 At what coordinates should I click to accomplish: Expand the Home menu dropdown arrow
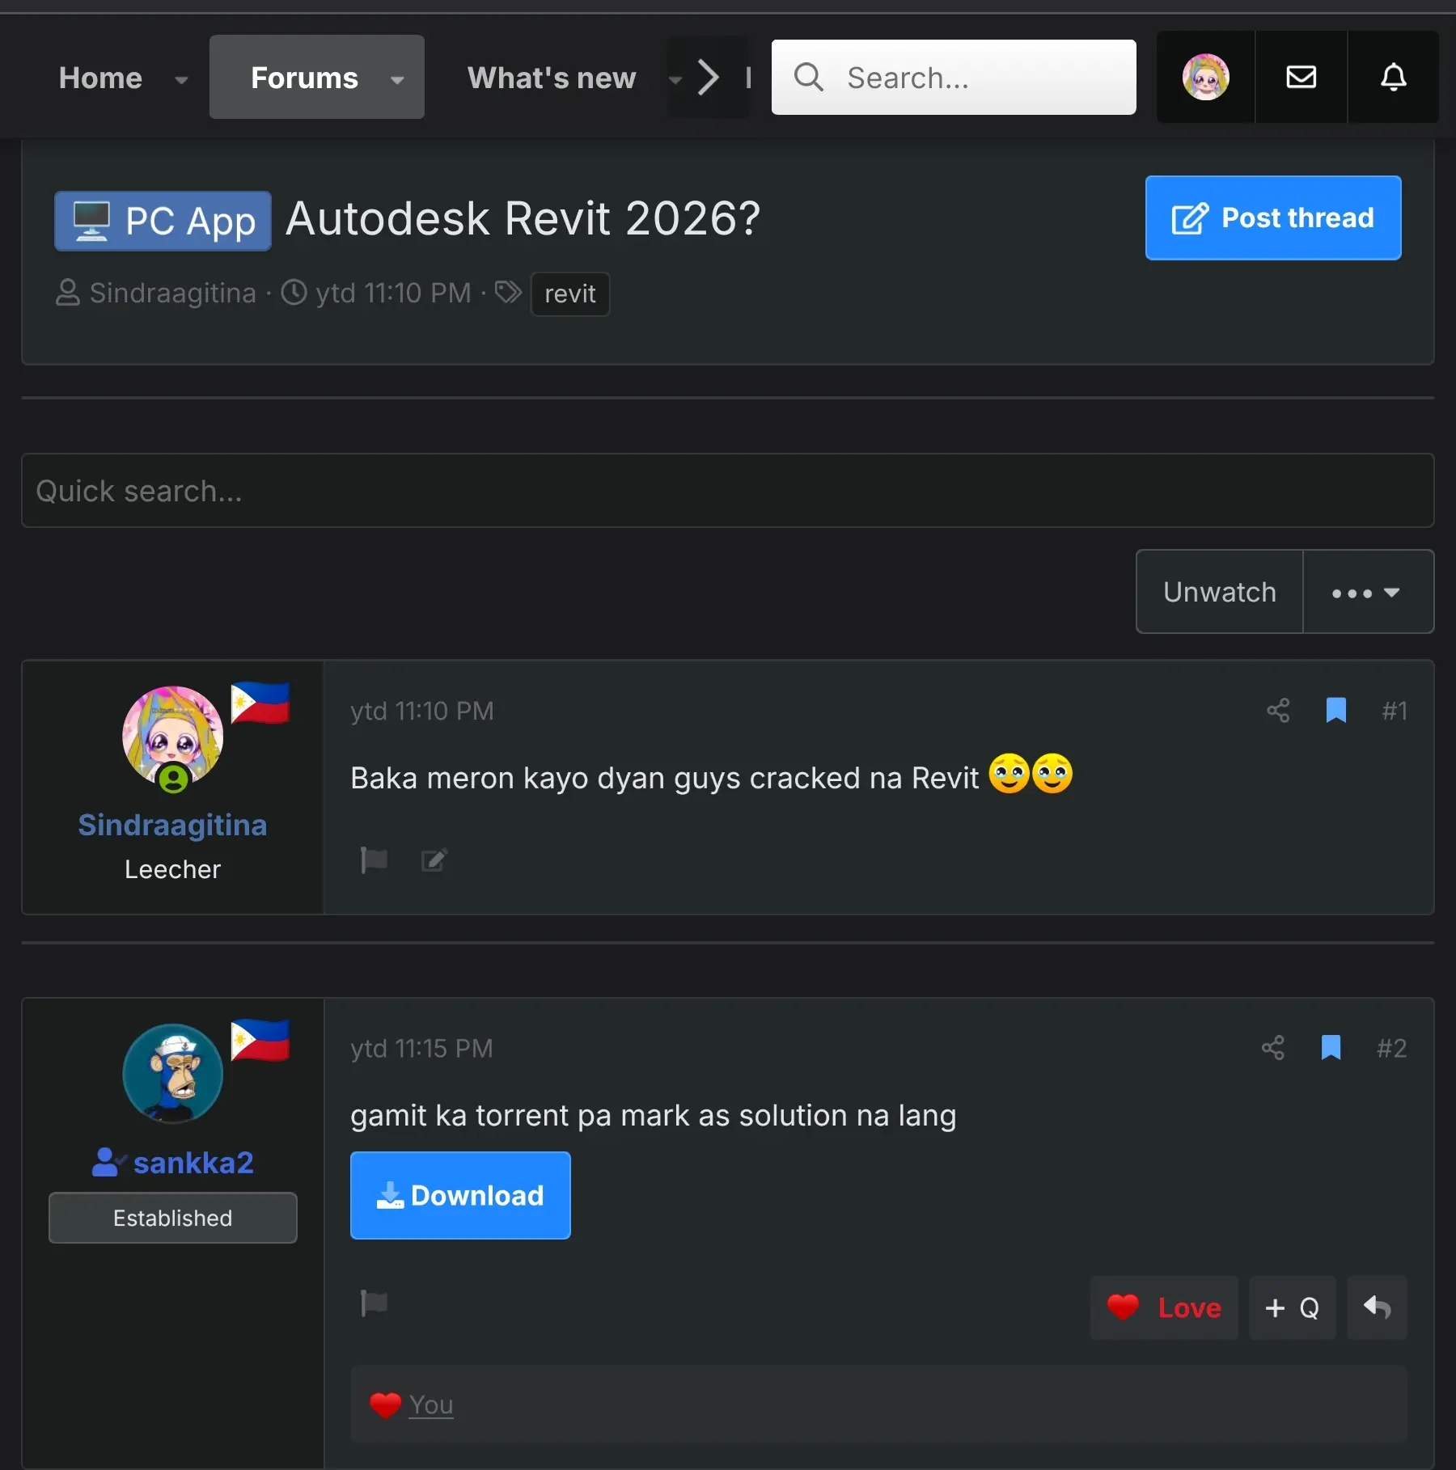pyautogui.click(x=181, y=79)
